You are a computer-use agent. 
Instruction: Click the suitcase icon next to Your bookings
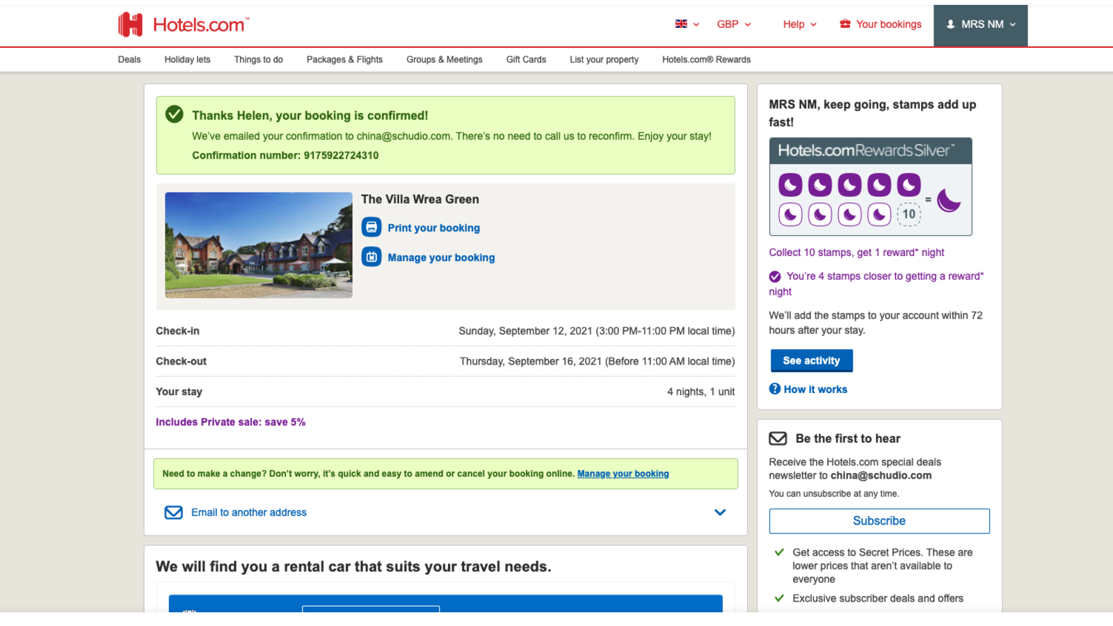(845, 24)
